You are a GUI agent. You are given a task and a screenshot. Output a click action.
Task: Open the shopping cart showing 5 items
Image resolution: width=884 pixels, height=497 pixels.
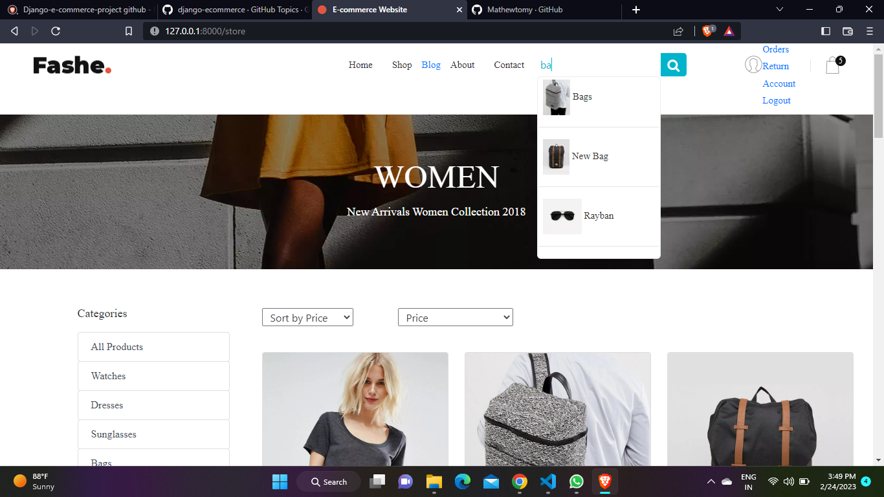[832, 65]
